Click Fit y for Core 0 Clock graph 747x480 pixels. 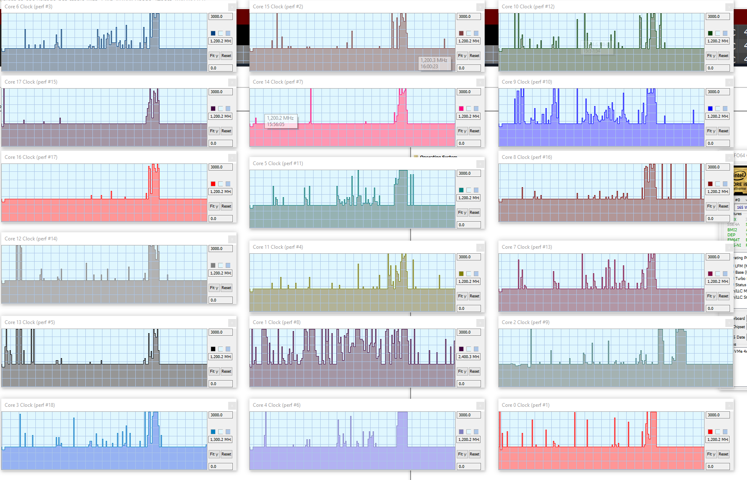coord(711,454)
